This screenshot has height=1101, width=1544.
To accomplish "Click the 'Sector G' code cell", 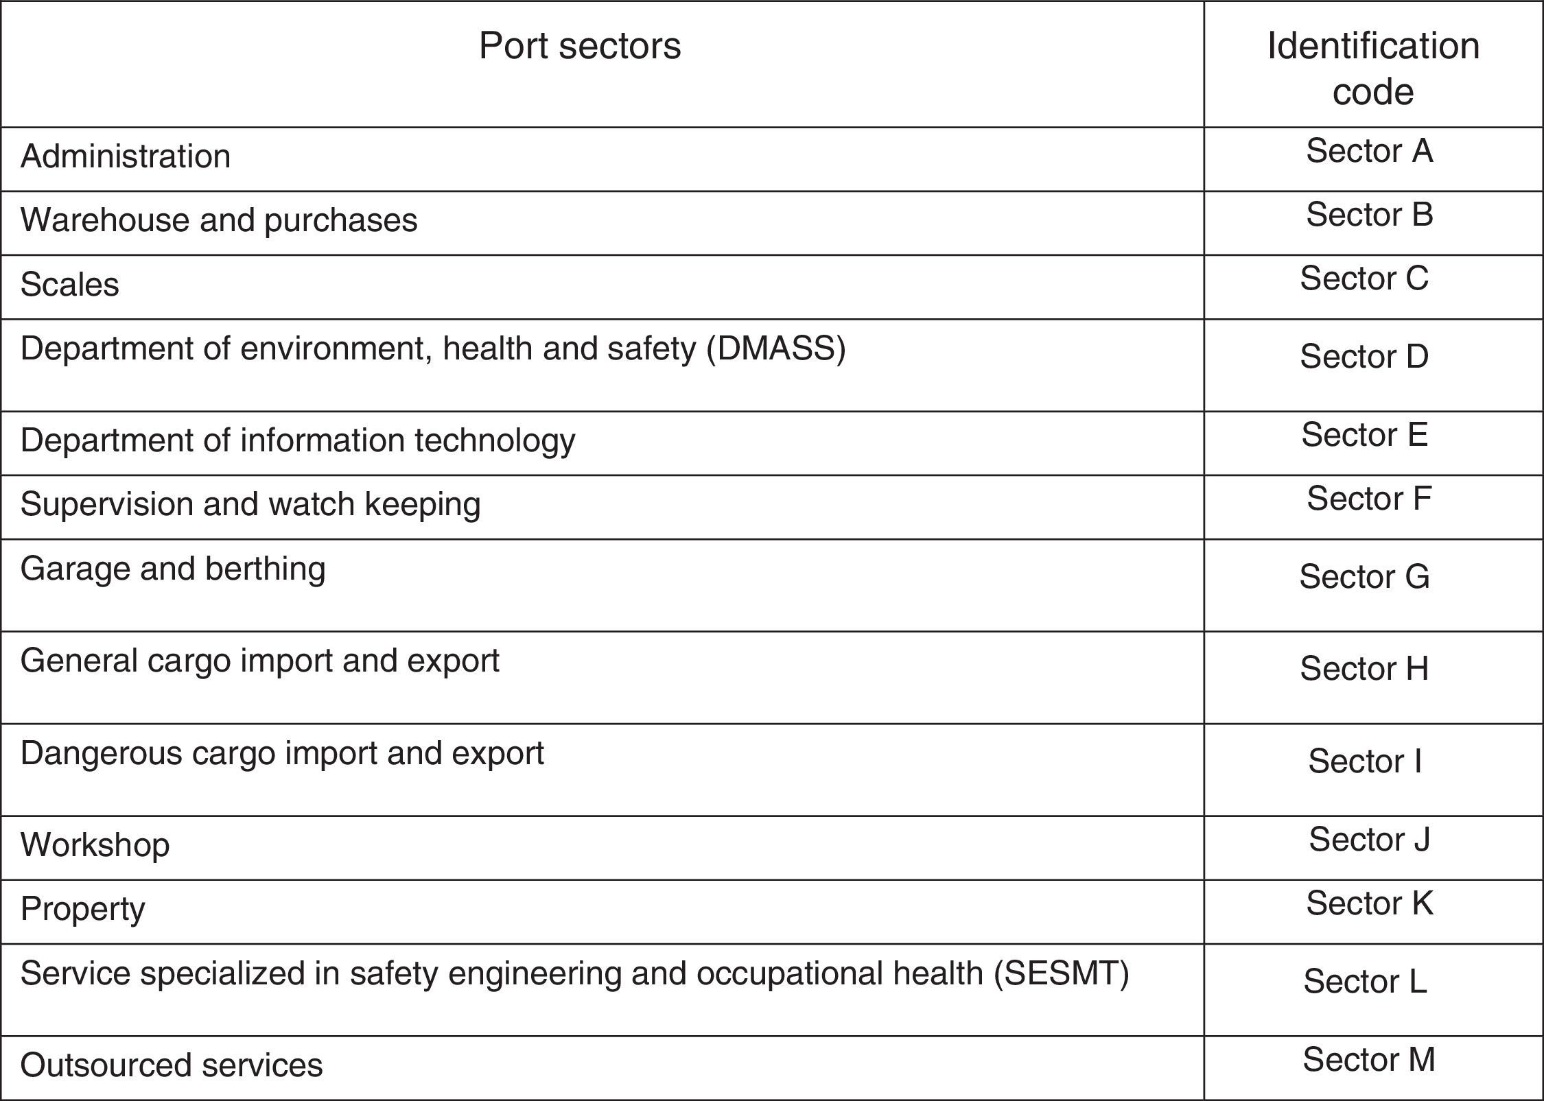I will (x=1364, y=576).
